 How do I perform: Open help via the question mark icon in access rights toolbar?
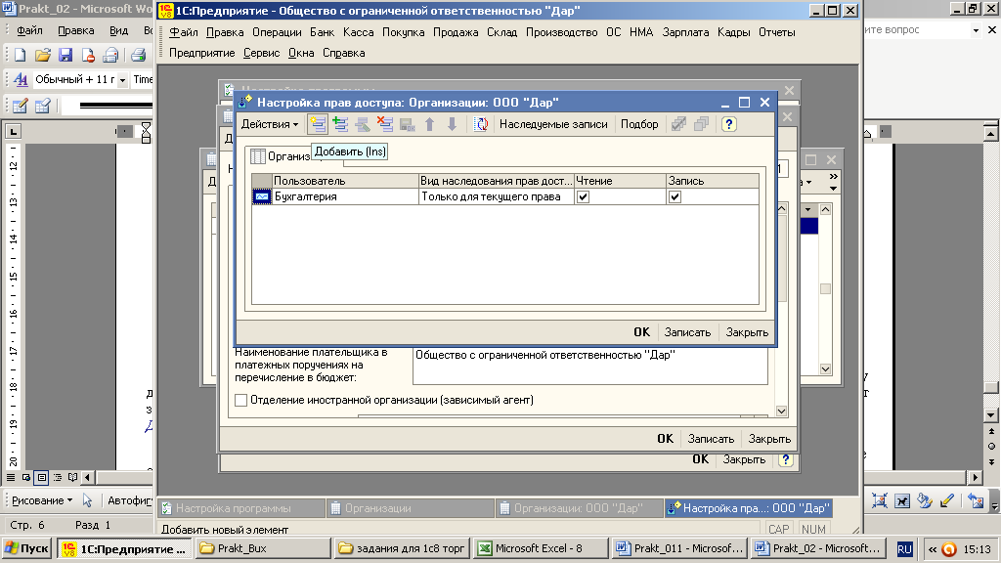[x=729, y=124]
